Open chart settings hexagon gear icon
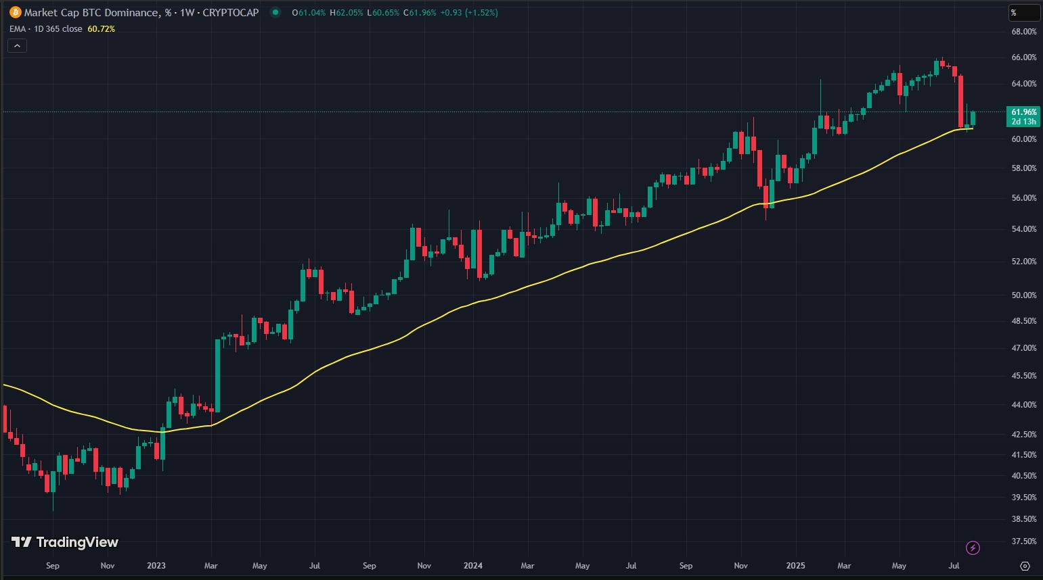The height and width of the screenshot is (580, 1043). click(1025, 566)
